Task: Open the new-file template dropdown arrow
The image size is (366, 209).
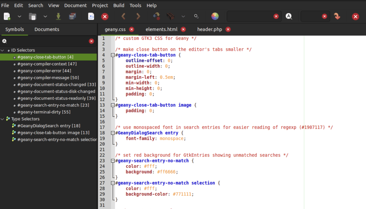Action: [x=19, y=16]
